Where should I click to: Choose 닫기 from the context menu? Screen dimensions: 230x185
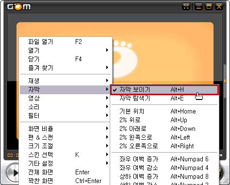point(66,59)
